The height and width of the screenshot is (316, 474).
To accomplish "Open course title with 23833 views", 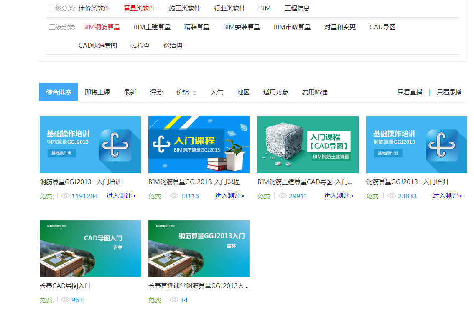I will (407, 182).
